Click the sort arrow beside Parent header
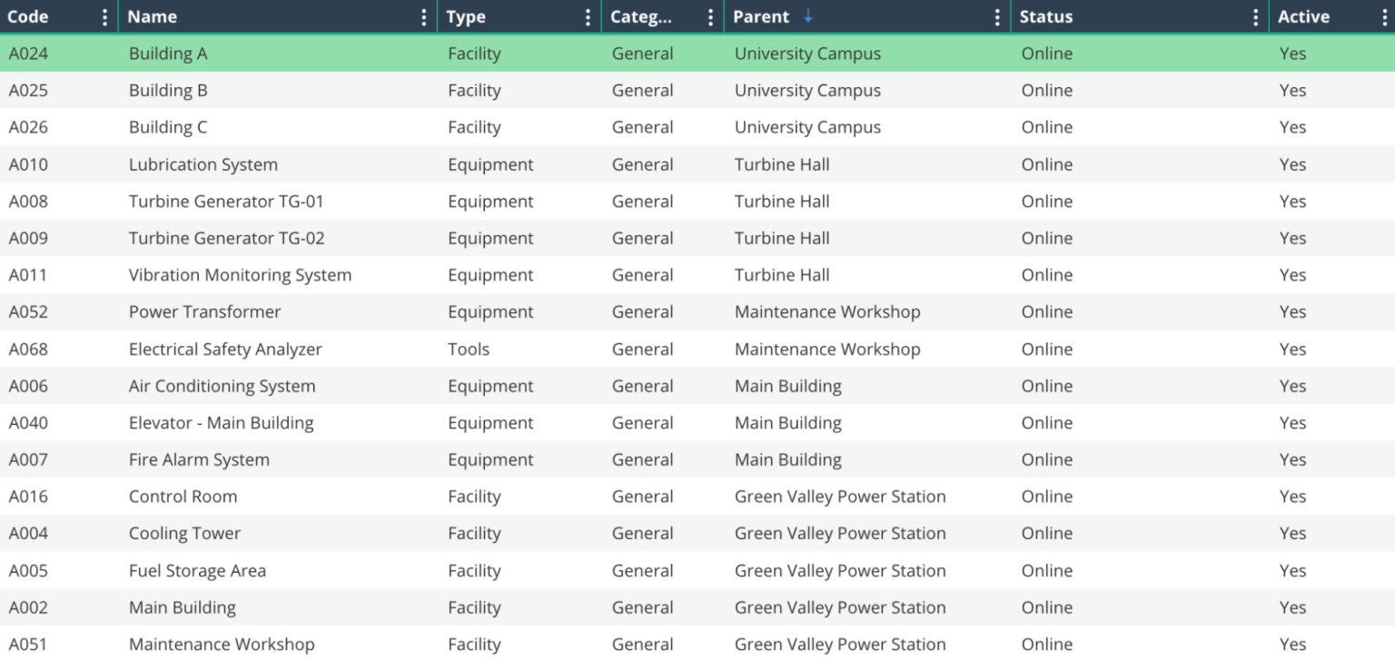This screenshot has height=660, width=1395. 808,16
